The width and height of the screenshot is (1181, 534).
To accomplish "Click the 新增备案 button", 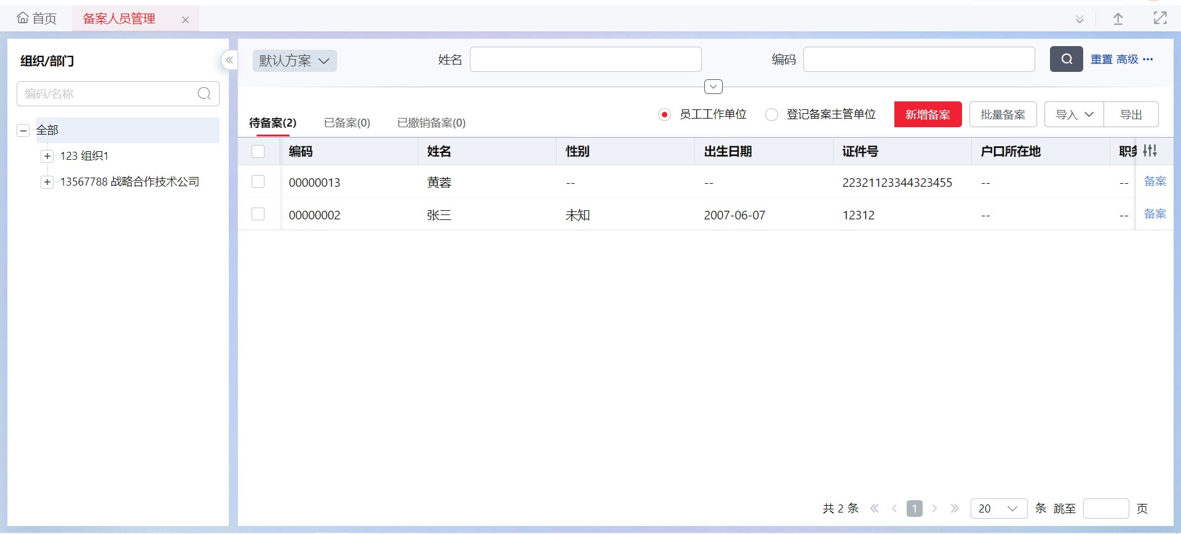I will [x=928, y=114].
